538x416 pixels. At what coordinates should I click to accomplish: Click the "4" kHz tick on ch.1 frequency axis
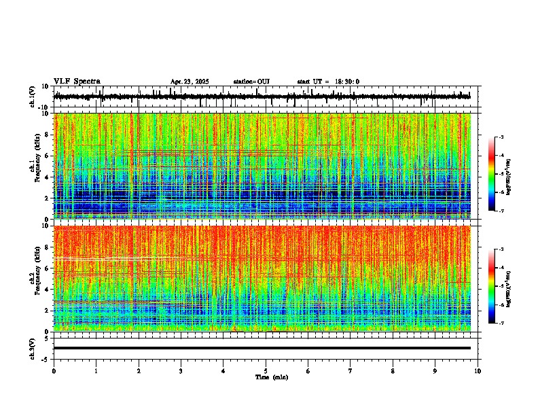47,177
